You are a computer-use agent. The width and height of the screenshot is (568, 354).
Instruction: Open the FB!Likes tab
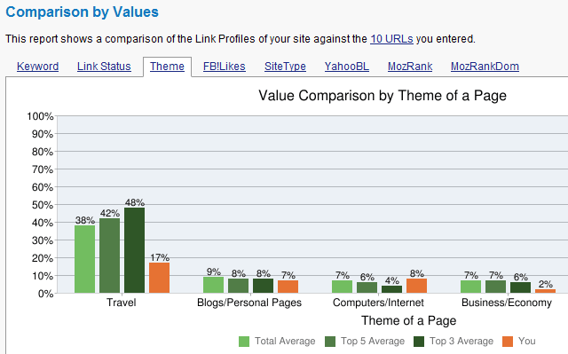(x=225, y=67)
